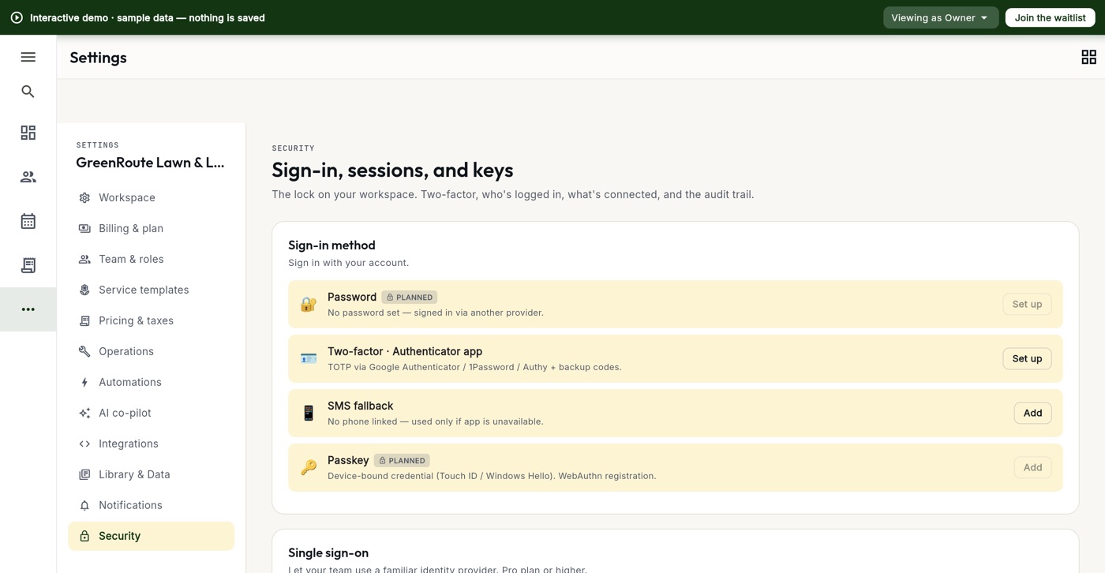The width and height of the screenshot is (1105, 573).
Task: Click the key icon in the Passkey row
Action: click(309, 467)
